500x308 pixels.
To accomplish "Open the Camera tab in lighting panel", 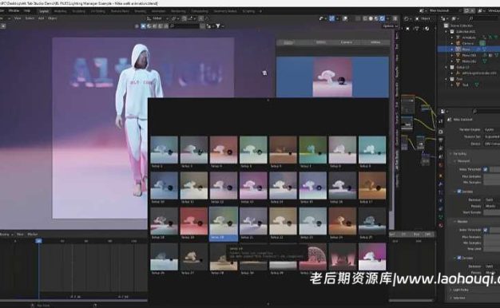I will 347,42.
